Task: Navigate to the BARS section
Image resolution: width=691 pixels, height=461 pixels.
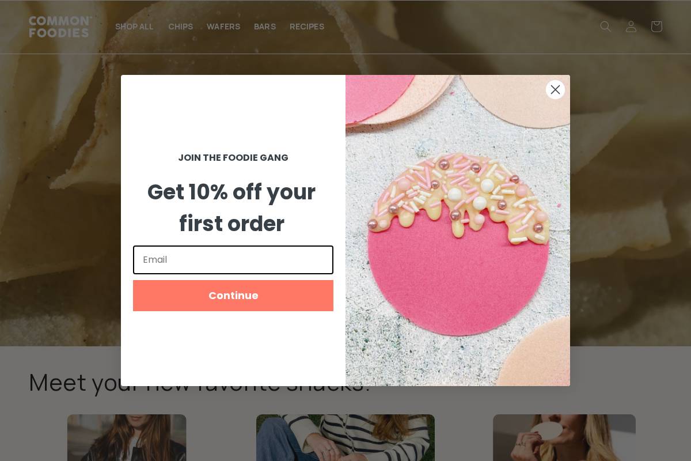Action: 265,27
